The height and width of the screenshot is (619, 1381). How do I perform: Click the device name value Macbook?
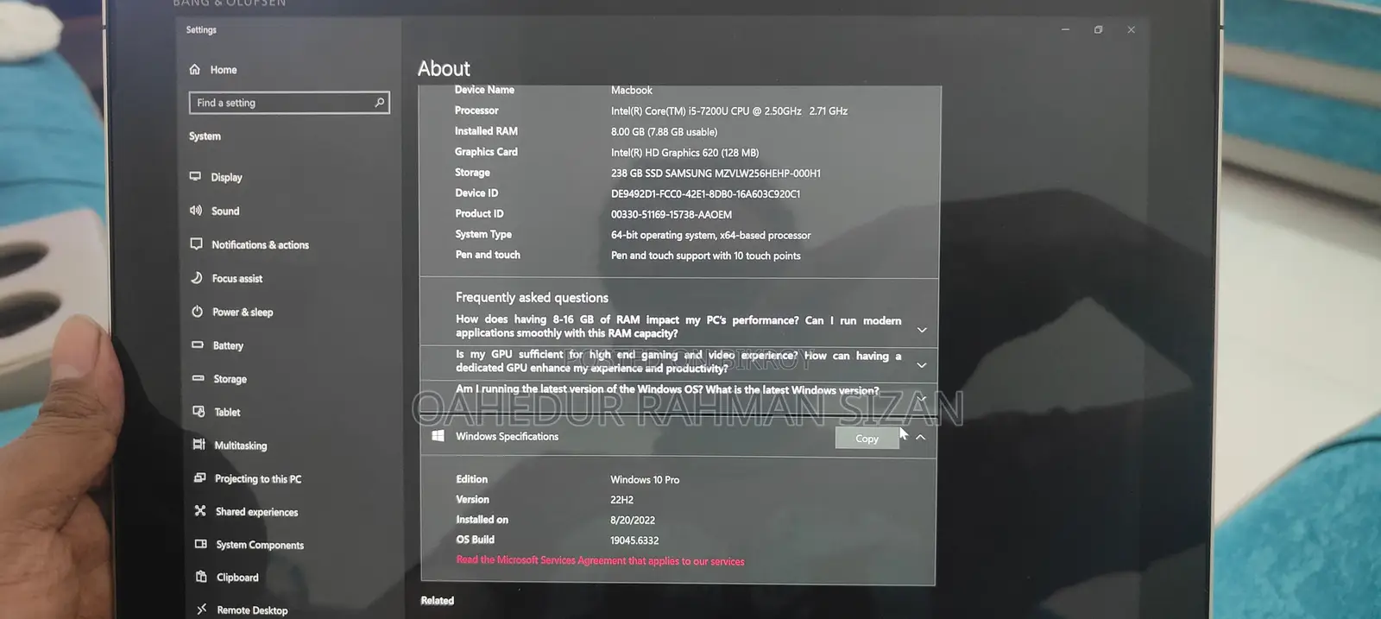tap(632, 91)
